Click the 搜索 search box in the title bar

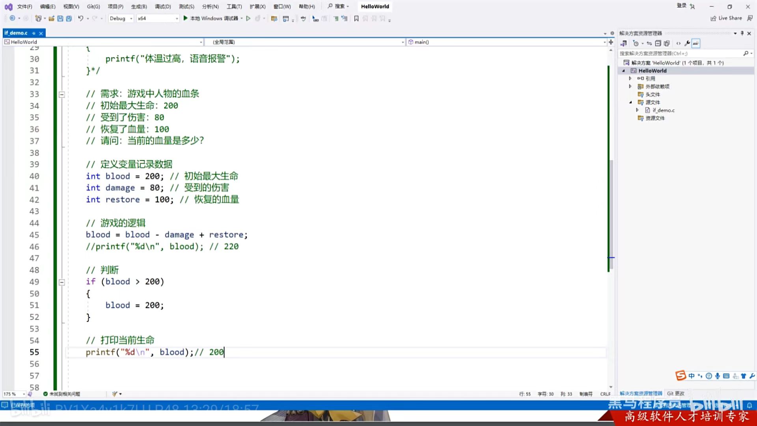coord(339,6)
